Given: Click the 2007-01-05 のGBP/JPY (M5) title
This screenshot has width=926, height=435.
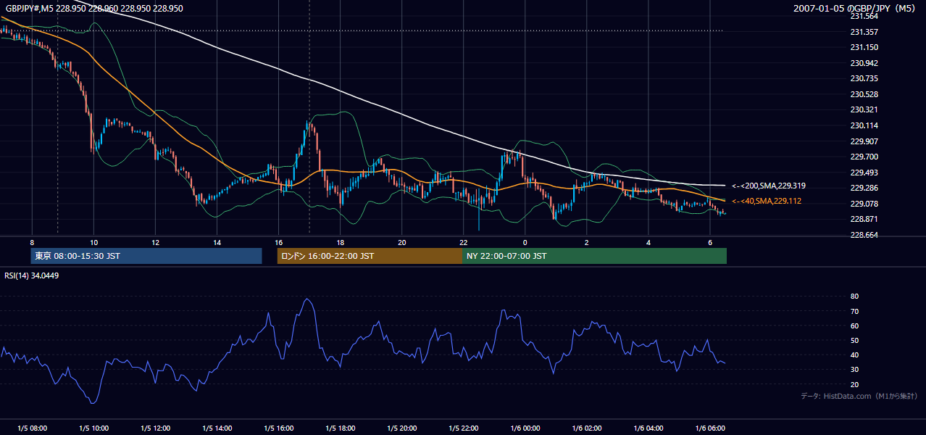Looking at the screenshot, I should pyautogui.click(x=856, y=9).
